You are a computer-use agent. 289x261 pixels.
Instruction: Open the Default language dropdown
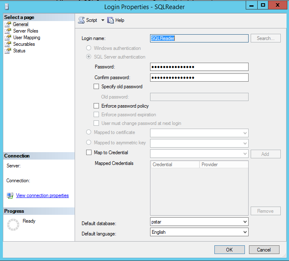pos(245,232)
